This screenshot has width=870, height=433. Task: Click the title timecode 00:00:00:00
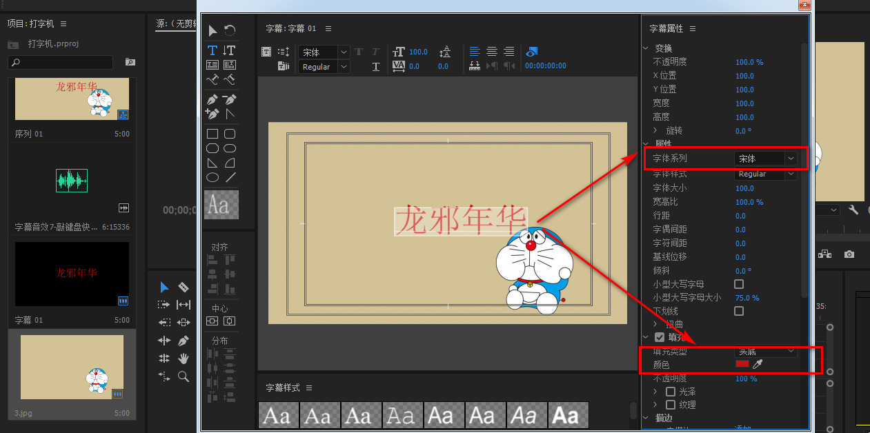click(x=546, y=66)
